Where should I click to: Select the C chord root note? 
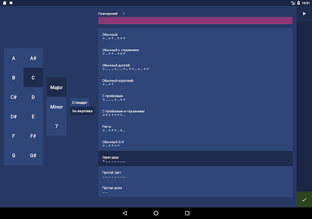pos(33,78)
